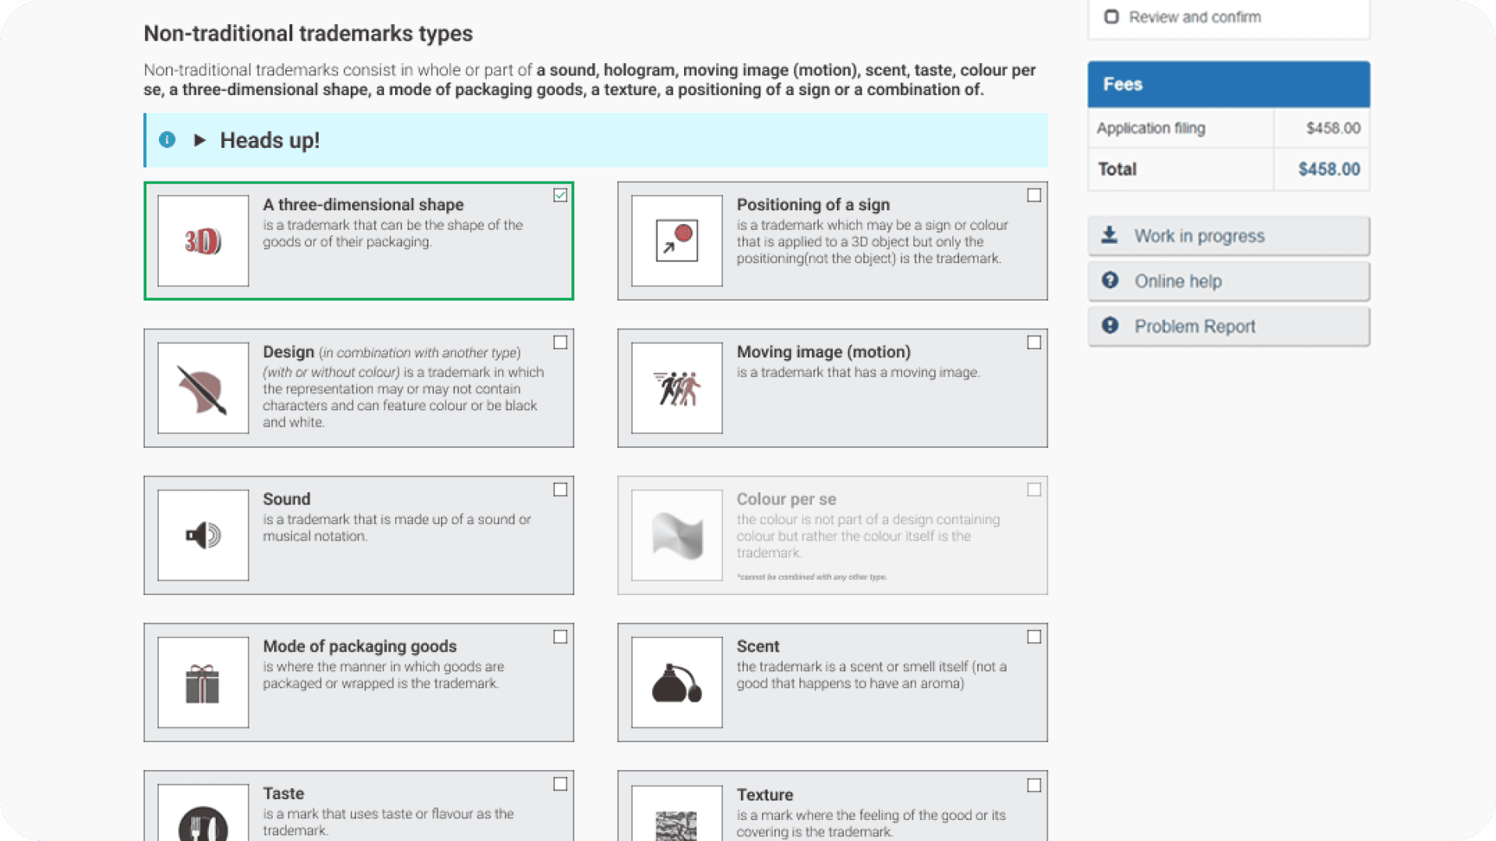Check the Colour per se checkbox
Viewport: 1496px width, 841px height.
[1034, 490]
